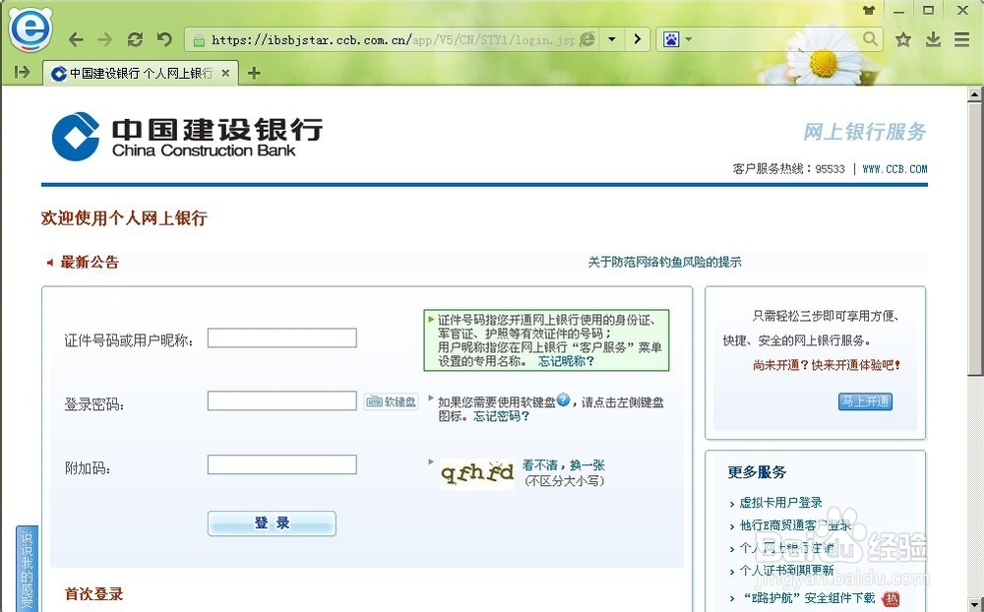Image resolution: width=984 pixels, height=612 pixels.
Task: Click the search magnifier icon
Action: [x=870, y=39]
